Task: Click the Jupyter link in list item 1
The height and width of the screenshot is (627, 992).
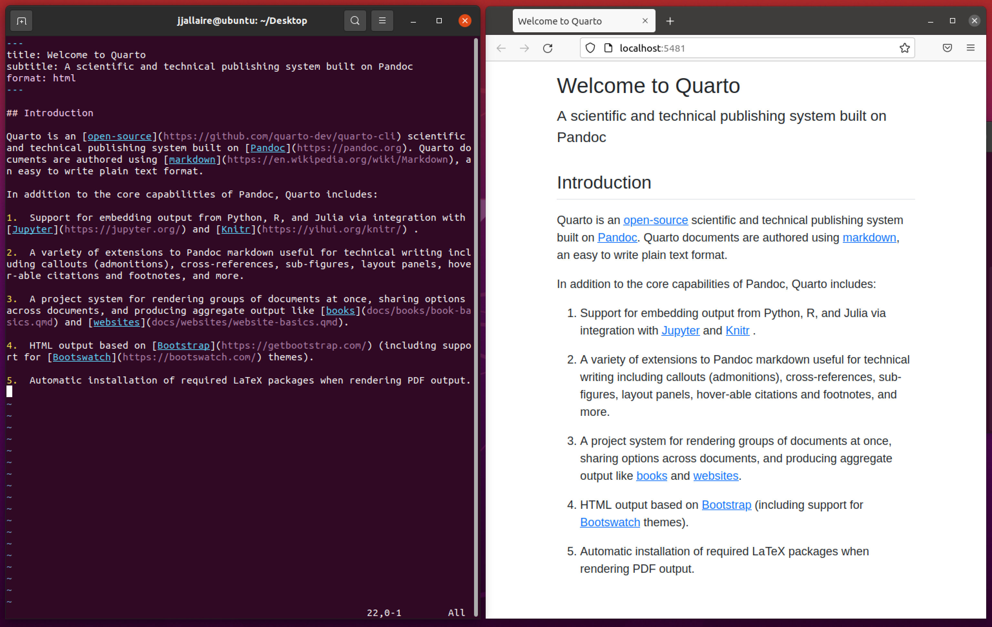Action: point(680,330)
